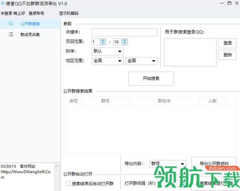Open the 导出内容 dropdown showing 群号

coord(168,164)
